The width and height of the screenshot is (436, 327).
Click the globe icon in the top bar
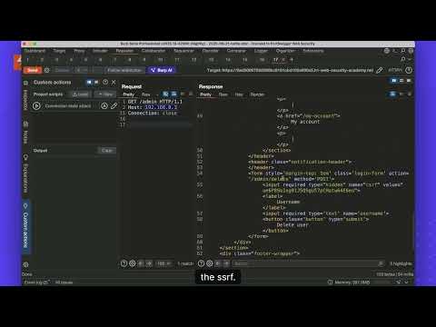pyautogui.click(x=387, y=51)
